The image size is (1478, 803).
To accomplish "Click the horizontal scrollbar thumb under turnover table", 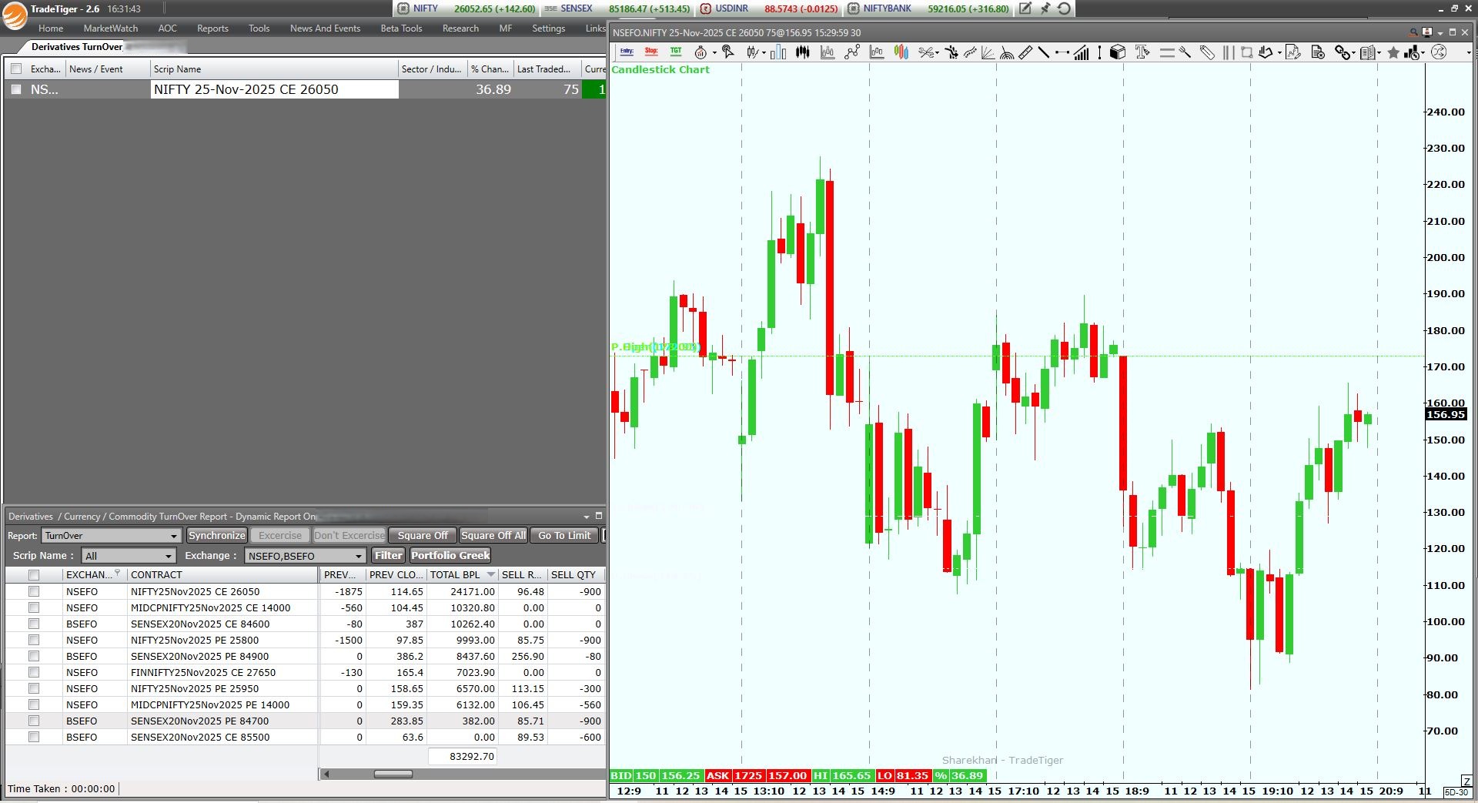I will [393, 774].
